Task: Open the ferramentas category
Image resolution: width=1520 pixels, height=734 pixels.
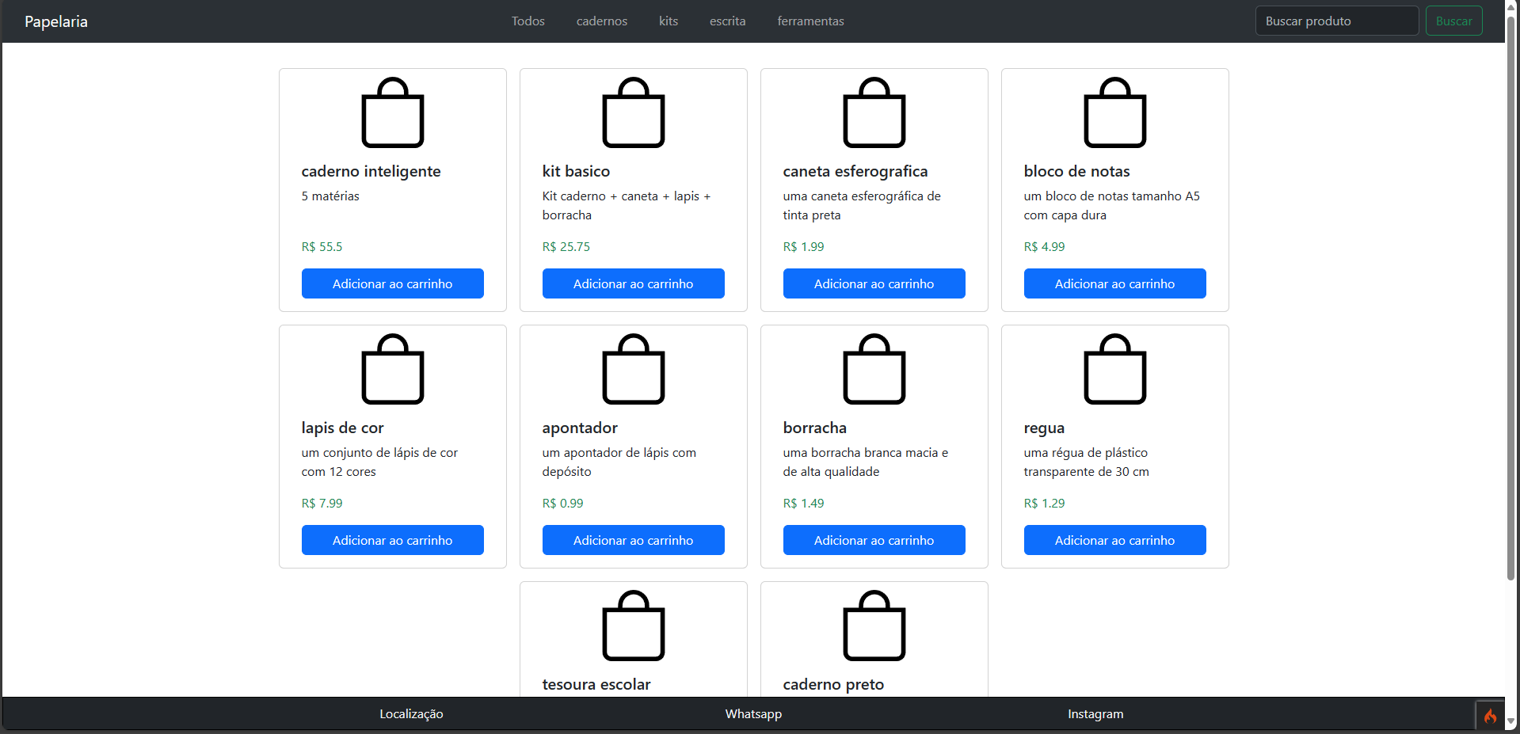Action: [810, 21]
